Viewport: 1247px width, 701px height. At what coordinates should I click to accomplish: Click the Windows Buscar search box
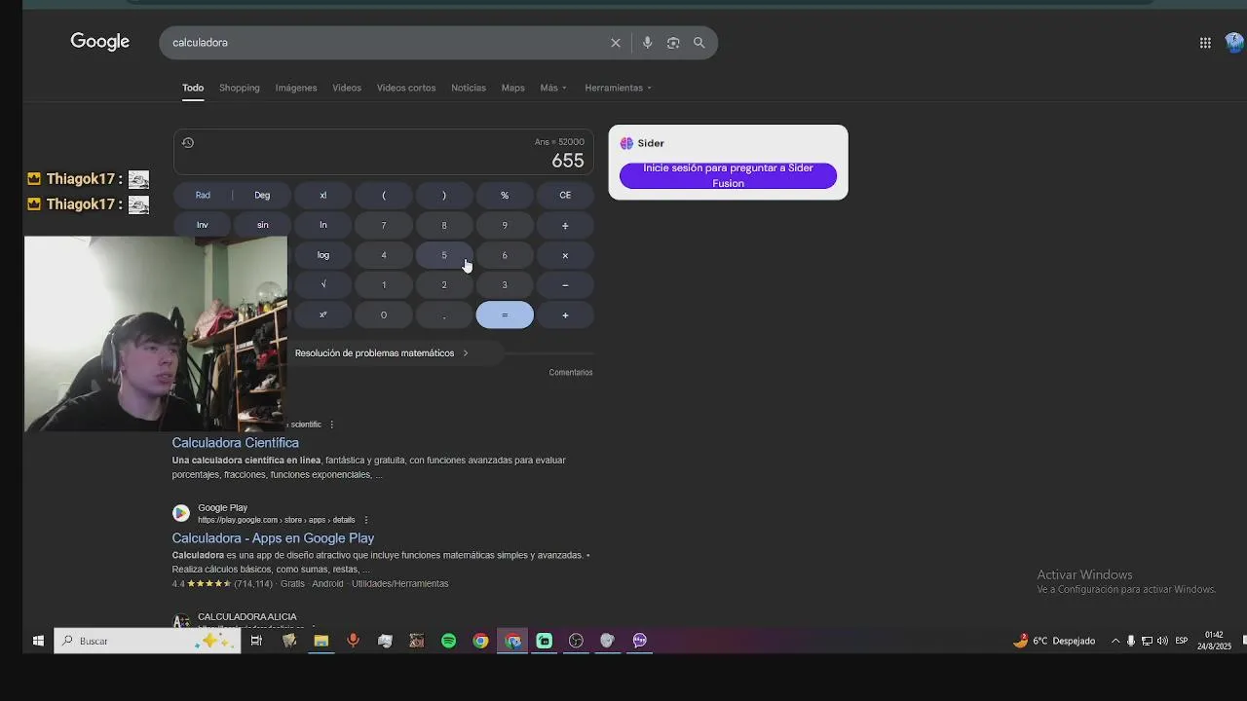[147, 641]
